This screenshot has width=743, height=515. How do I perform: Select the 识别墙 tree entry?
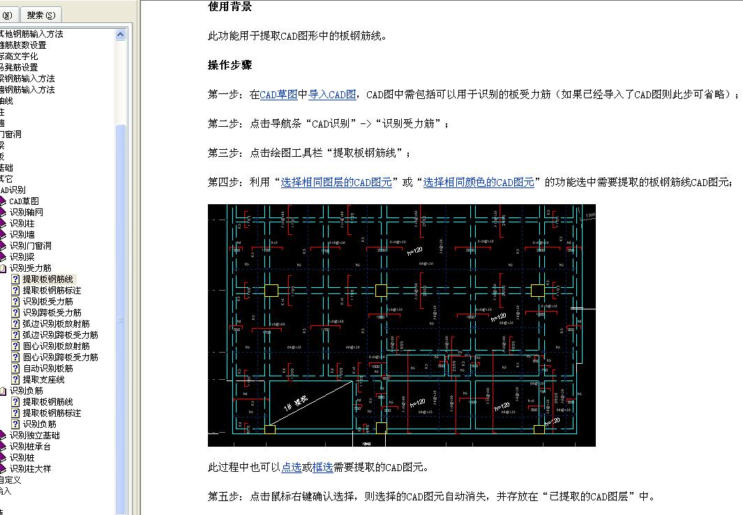(x=22, y=235)
